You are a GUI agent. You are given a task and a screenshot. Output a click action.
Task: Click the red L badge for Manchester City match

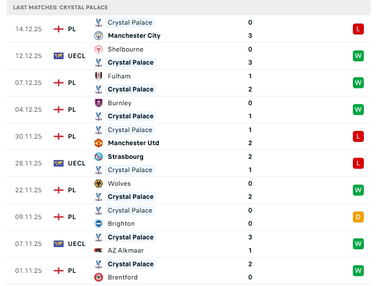pos(358,29)
